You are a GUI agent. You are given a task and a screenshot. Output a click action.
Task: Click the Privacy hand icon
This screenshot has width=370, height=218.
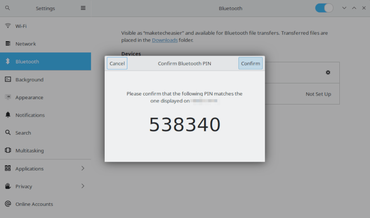click(x=8, y=186)
